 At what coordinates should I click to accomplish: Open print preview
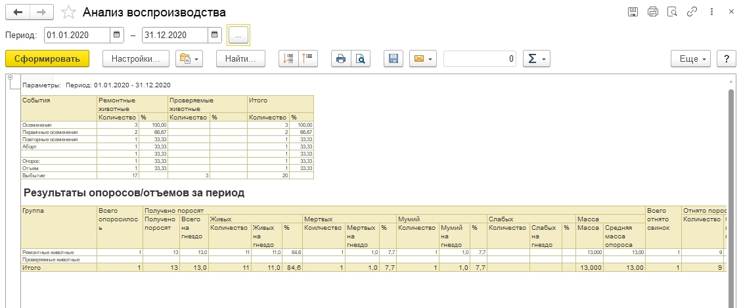click(x=360, y=58)
